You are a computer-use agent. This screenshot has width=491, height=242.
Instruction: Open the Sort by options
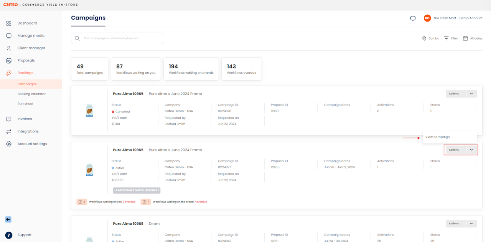coord(430,38)
